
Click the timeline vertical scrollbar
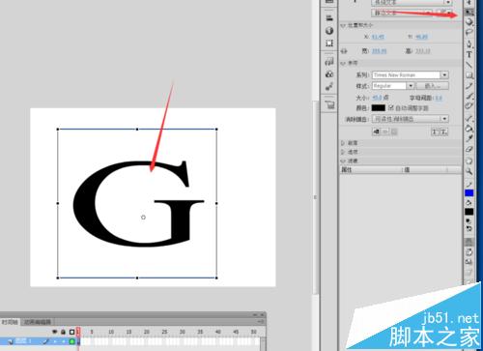263,343
